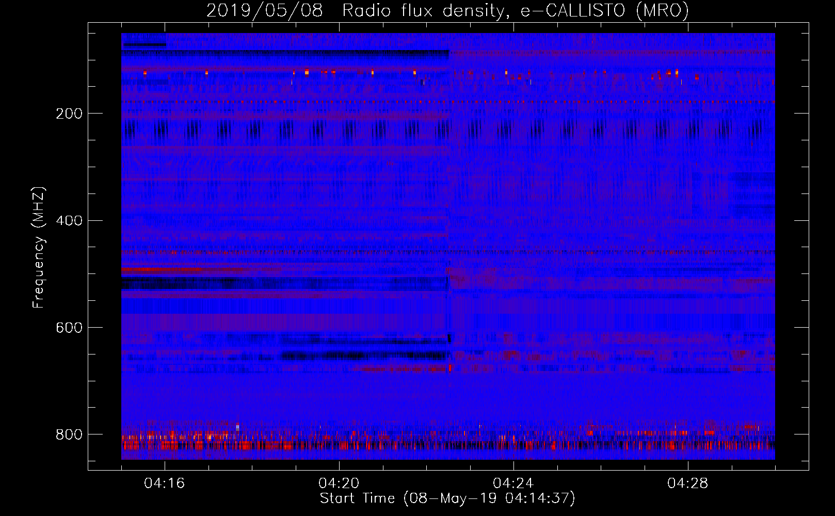Viewport: 835px width, 516px height.
Task: Click the 'Start Time (08-May-19 04:14:37)' label
Action: coord(447,498)
